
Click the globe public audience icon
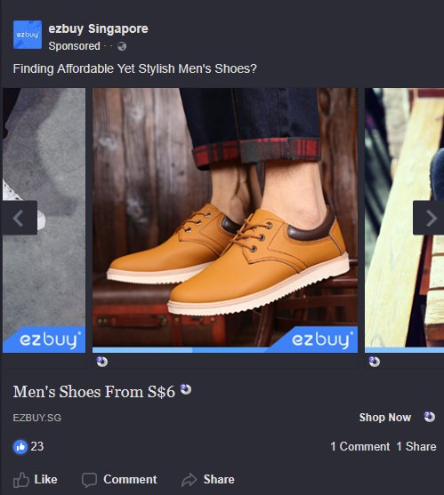pos(122,47)
